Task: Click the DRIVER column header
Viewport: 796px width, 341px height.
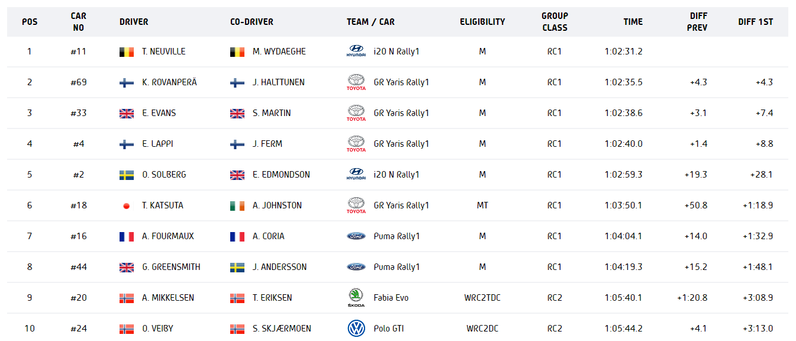Action: tap(134, 22)
